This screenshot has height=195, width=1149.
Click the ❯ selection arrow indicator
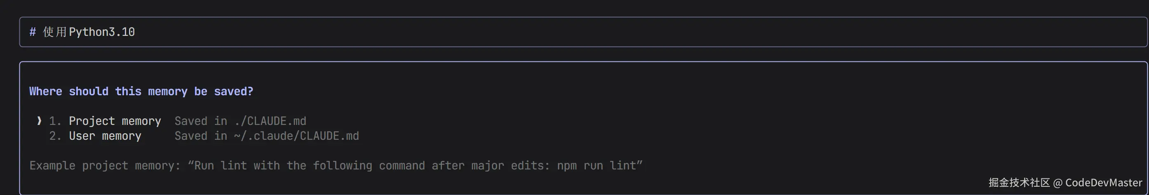39,121
